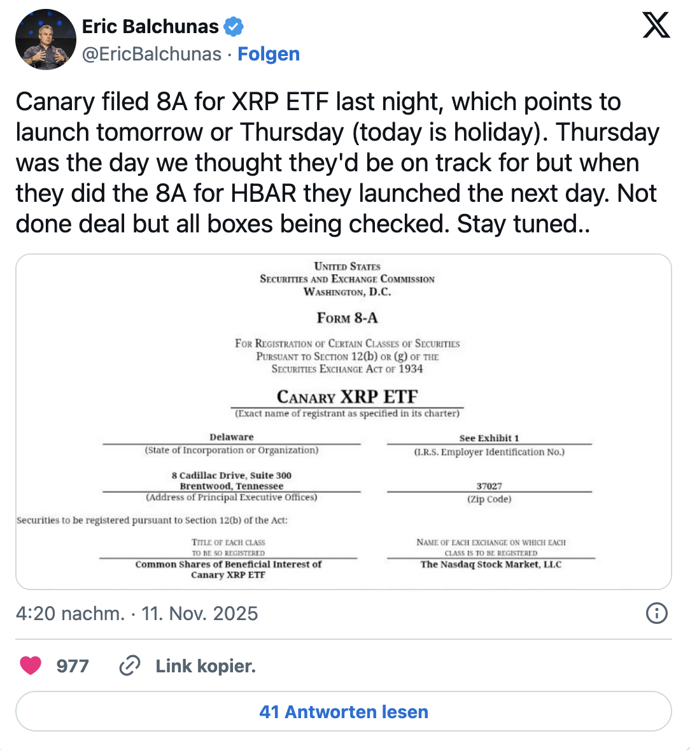The height and width of the screenshot is (750, 690).
Task: Click the copy link chain icon
Action: (130, 666)
